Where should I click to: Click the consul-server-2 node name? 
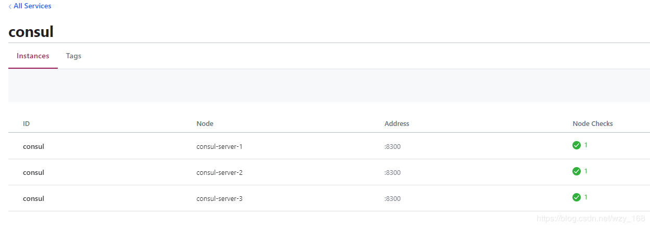[219, 172]
